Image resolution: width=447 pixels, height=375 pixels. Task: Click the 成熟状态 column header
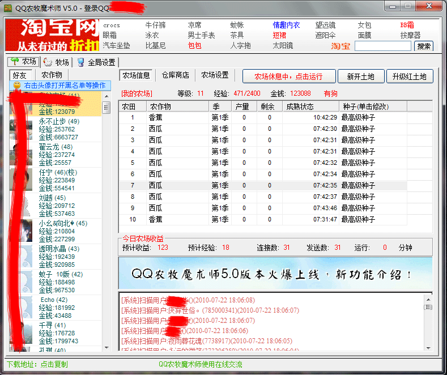pos(310,106)
